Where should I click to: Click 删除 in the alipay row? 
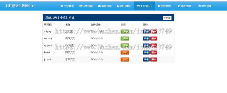pos(154,31)
